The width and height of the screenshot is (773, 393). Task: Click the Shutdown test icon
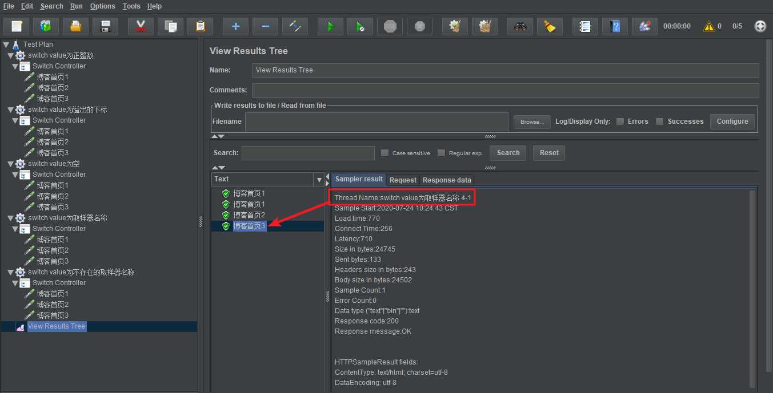(419, 26)
